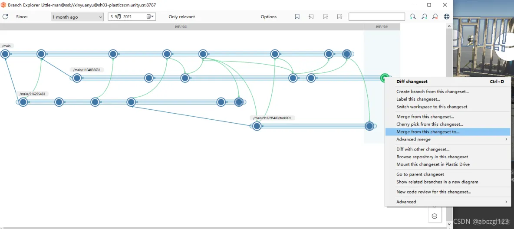
Task: Select first changeset of task001 branch
Action: [257, 126]
